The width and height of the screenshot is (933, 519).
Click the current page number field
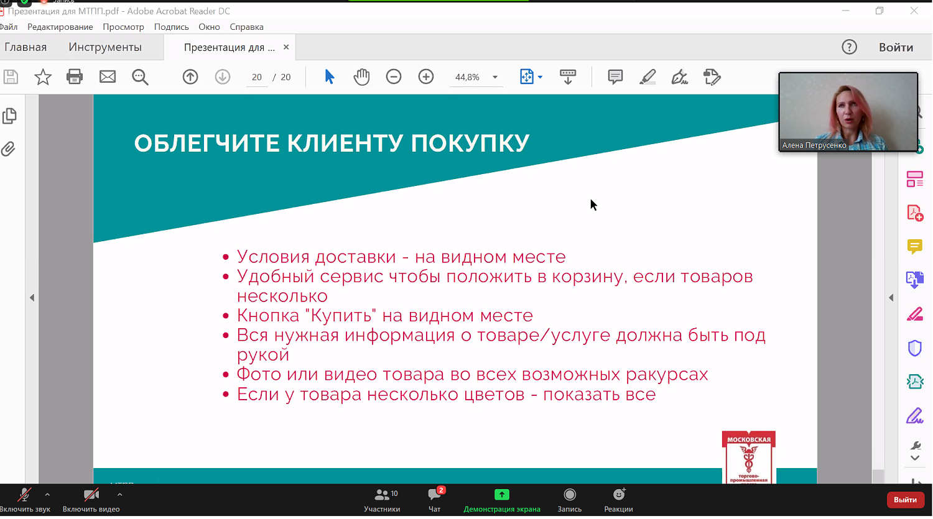(x=257, y=77)
